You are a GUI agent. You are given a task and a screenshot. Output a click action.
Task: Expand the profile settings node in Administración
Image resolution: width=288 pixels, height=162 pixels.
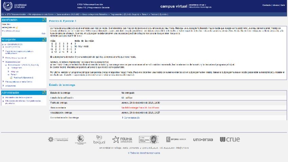pyautogui.click(x=3, y=101)
